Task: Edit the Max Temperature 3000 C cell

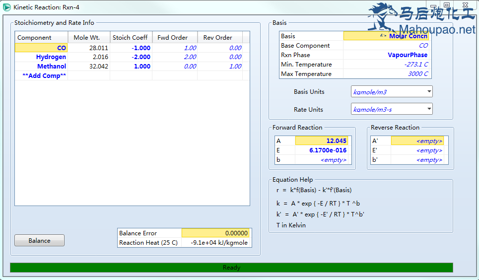Action: pos(387,74)
